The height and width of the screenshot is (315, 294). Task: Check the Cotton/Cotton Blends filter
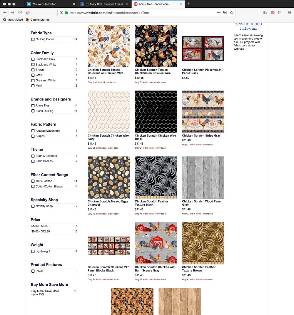point(33,186)
